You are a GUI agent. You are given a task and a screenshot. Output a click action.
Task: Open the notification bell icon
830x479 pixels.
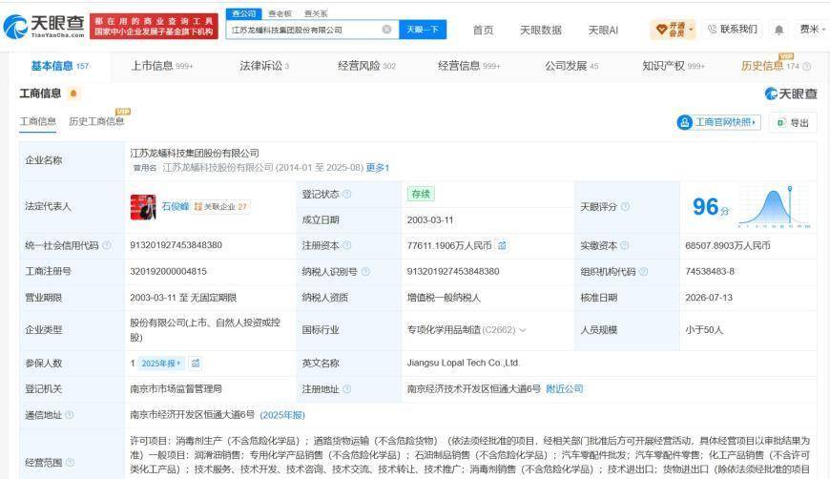pos(779,30)
